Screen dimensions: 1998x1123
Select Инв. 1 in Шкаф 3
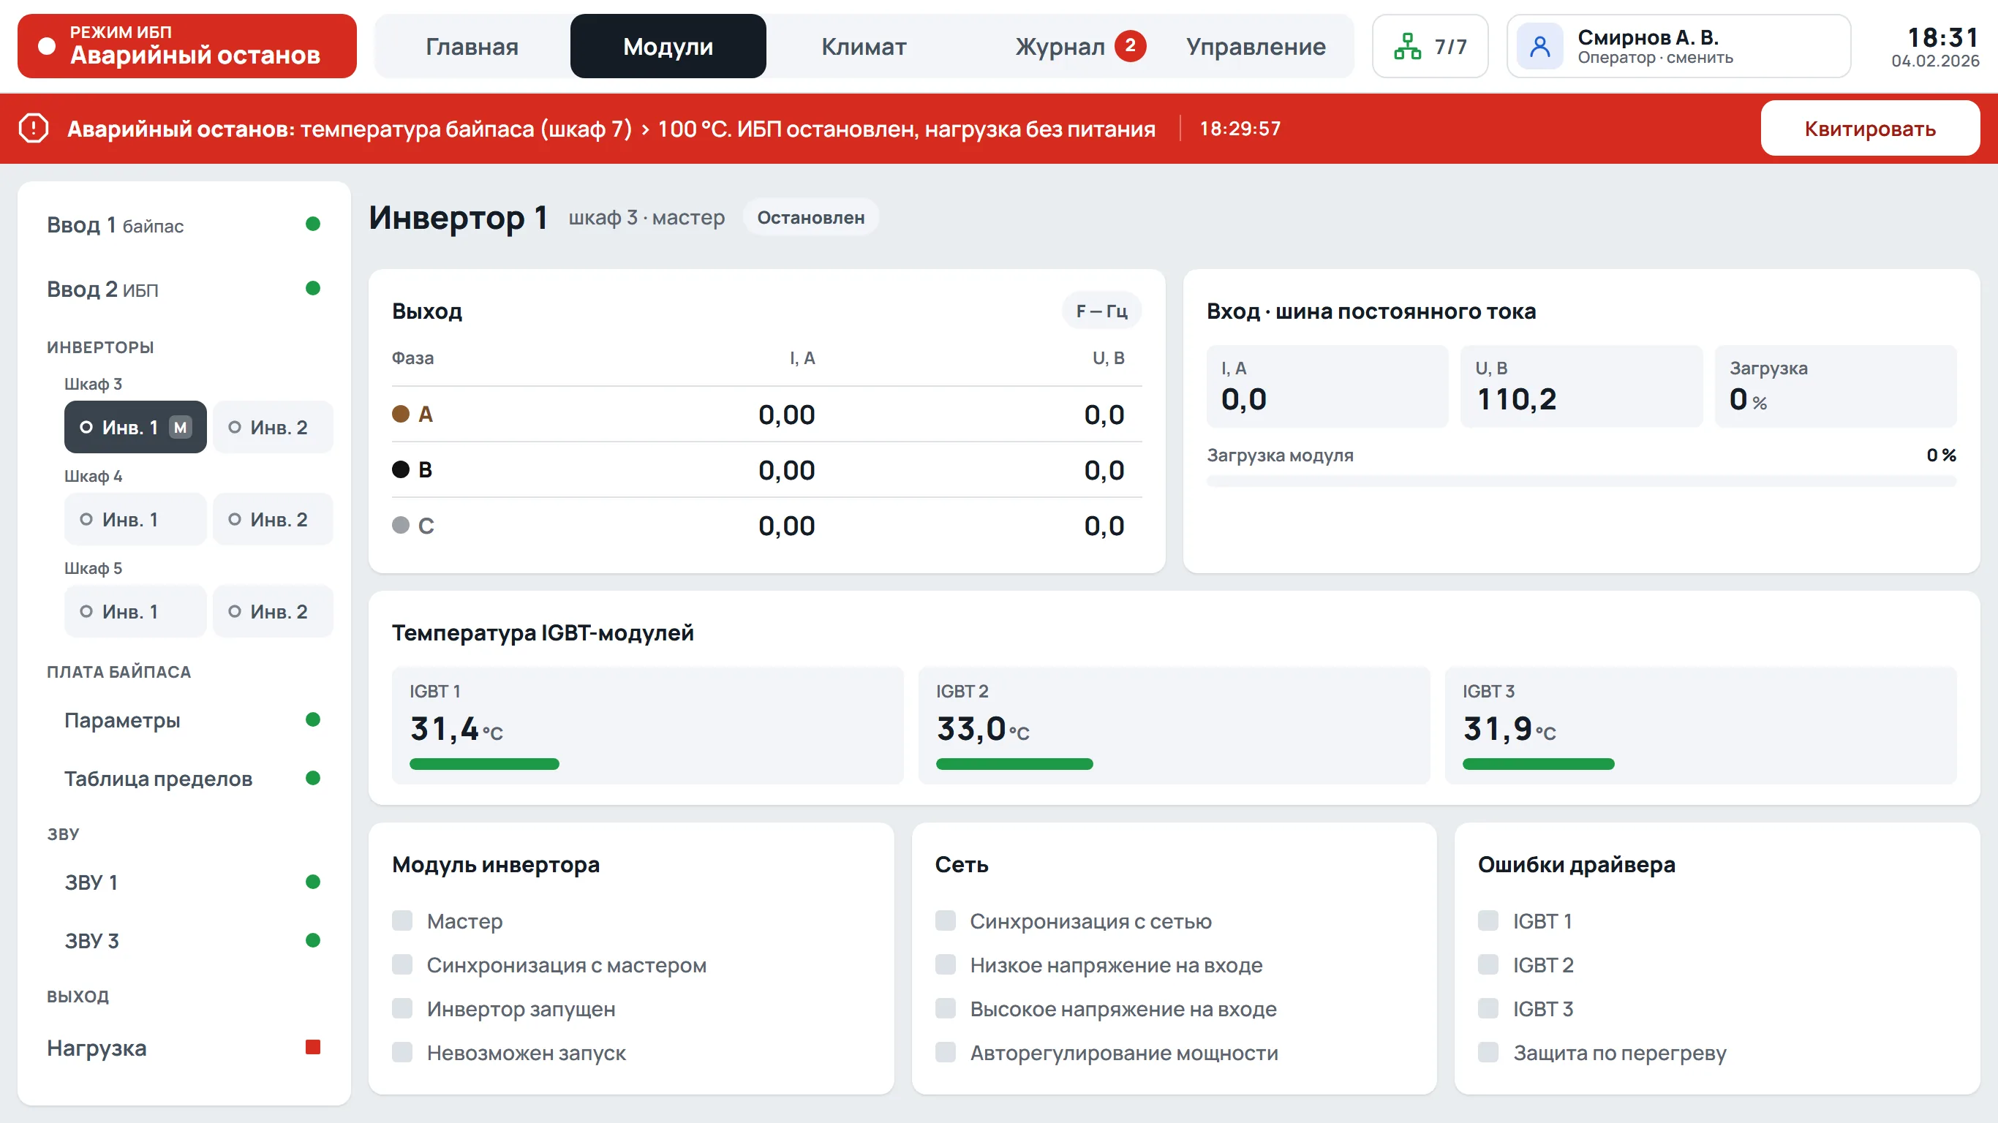[x=135, y=427]
